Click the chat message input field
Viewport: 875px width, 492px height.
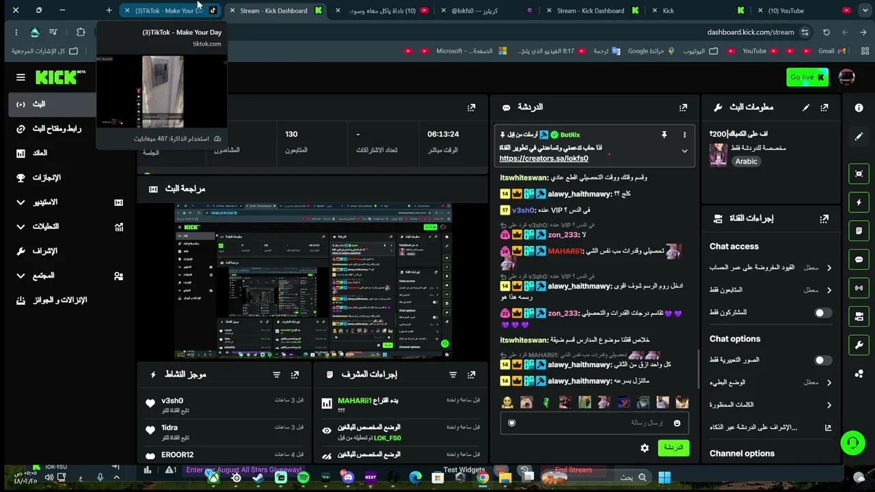593,424
